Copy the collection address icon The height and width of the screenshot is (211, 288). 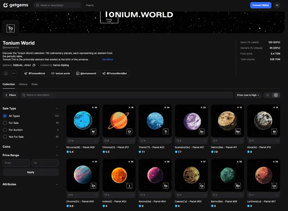(34, 65)
